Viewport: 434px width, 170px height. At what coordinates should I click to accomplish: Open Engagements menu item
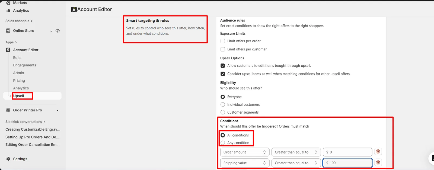point(25,65)
